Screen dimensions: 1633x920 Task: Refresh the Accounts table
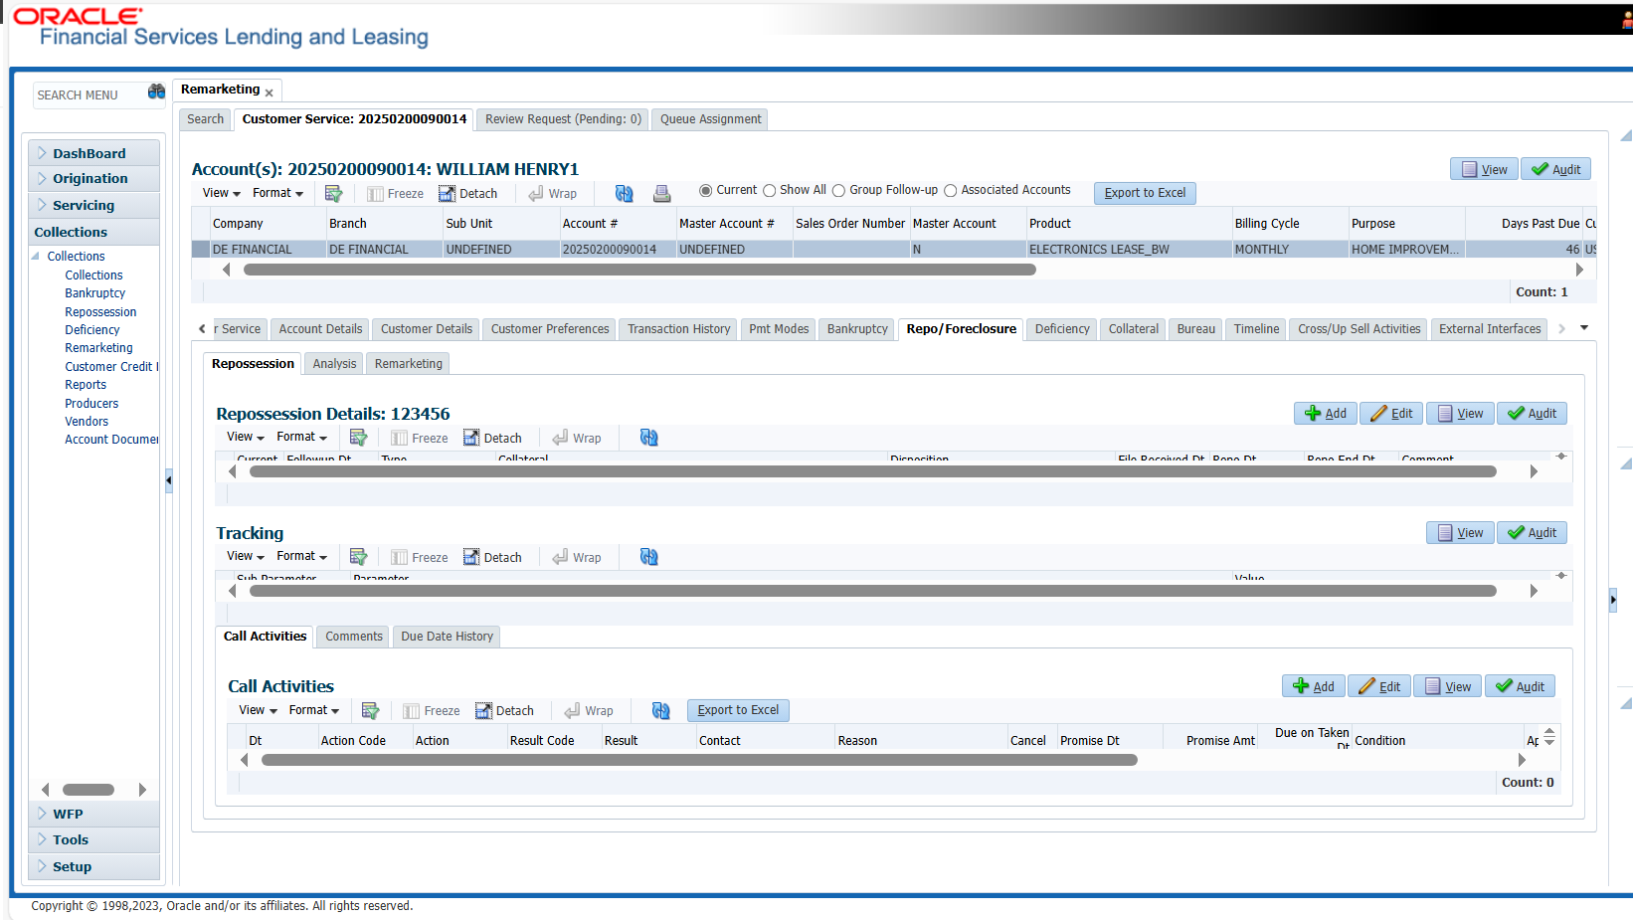624,193
